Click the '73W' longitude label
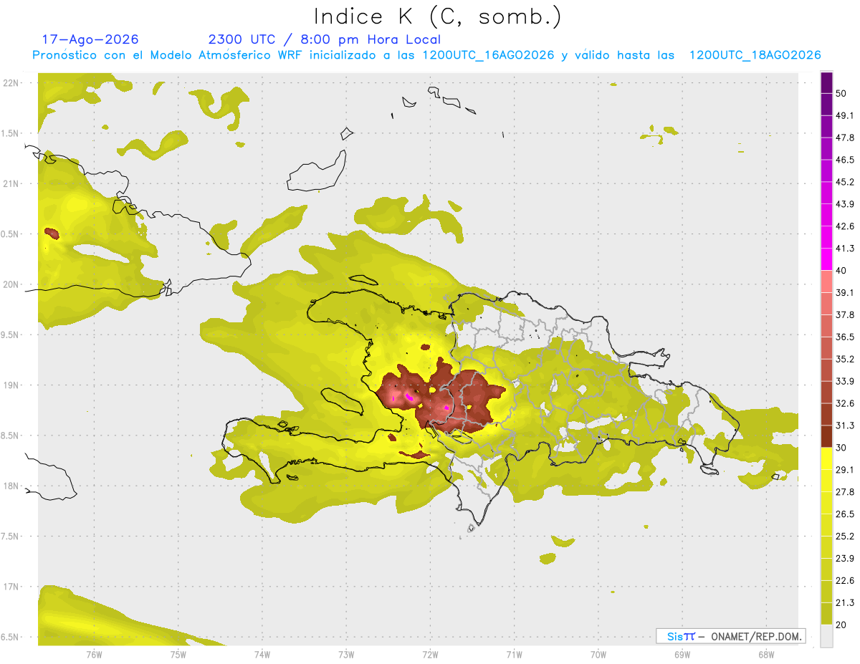860x664 pixels. coord(346,655)
